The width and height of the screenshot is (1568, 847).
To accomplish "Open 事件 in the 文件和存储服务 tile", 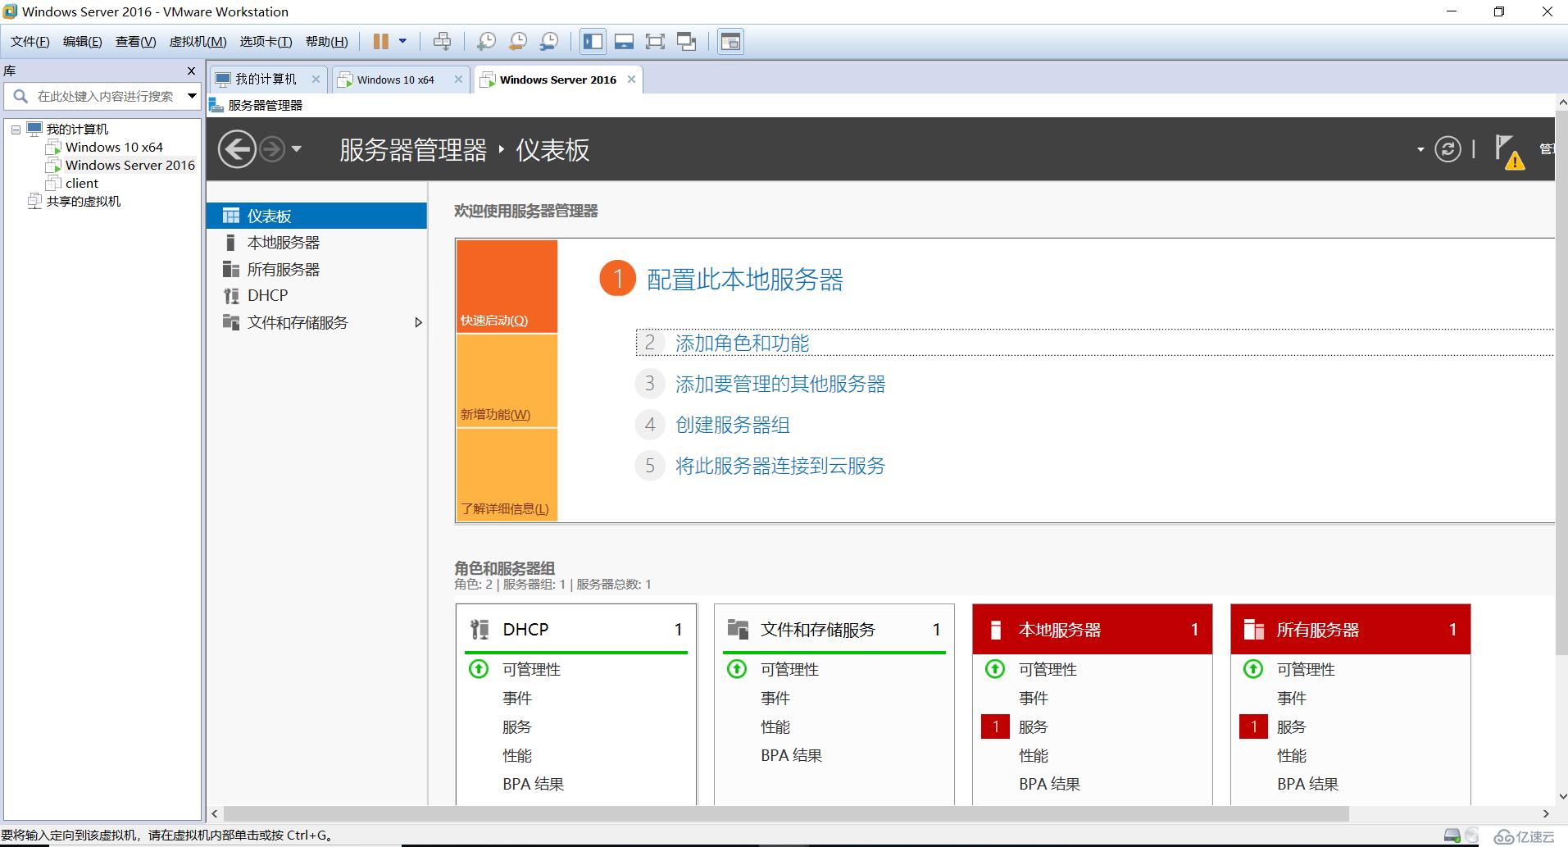I will coord(775,698).
